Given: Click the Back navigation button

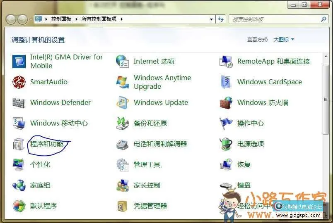Looking at the screenshot, I should (11, 19).
